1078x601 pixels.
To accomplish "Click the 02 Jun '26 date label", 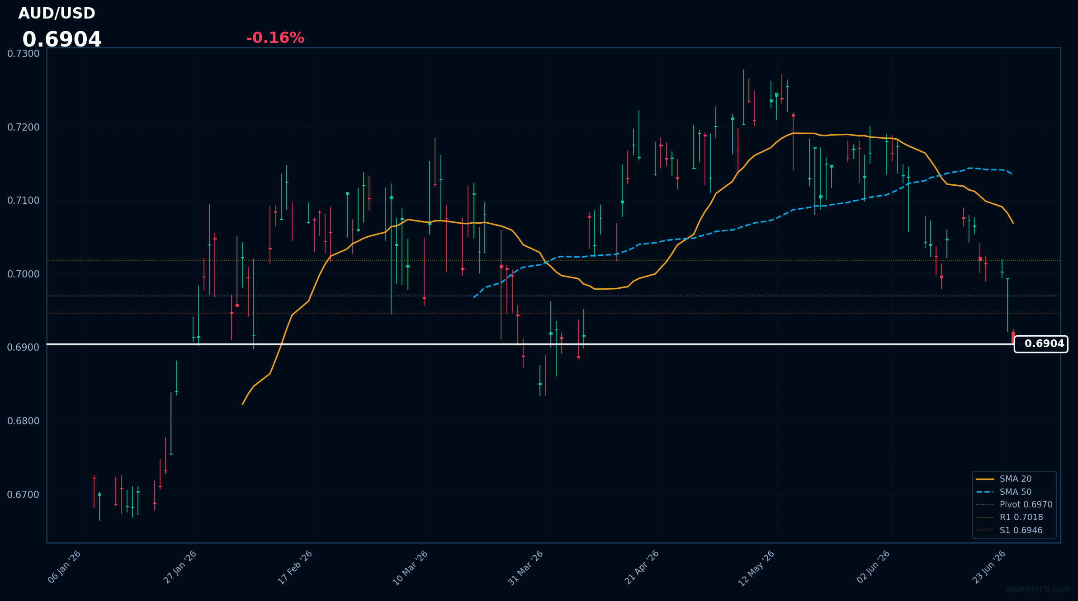I will click(x=874, y=567).
